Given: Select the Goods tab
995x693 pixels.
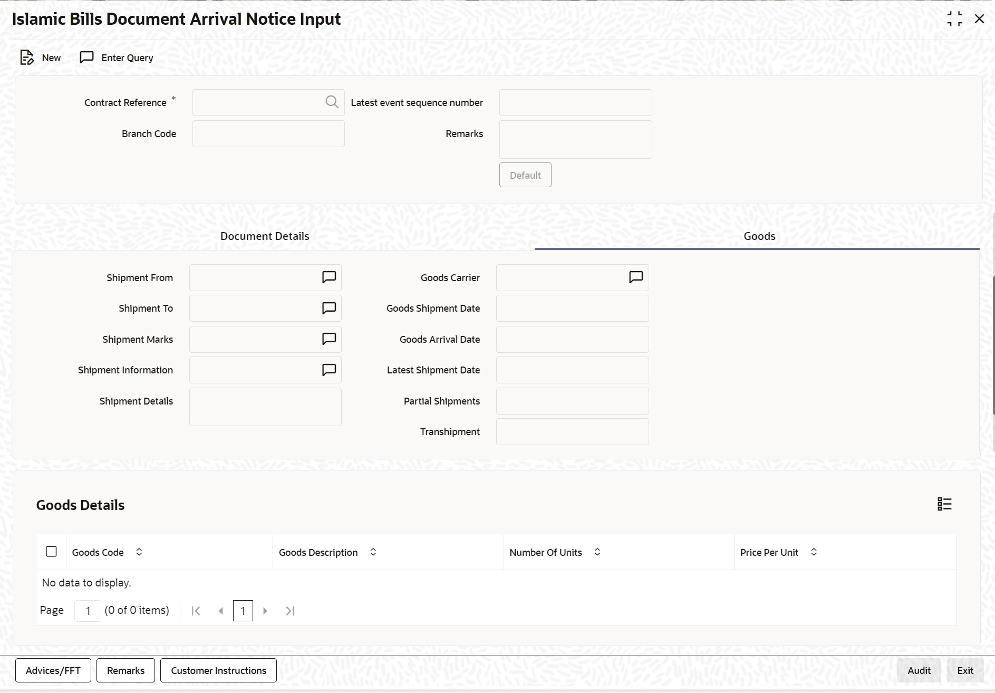Looking at the screenshot, I should pyautogui.click(x=759, y=236).
